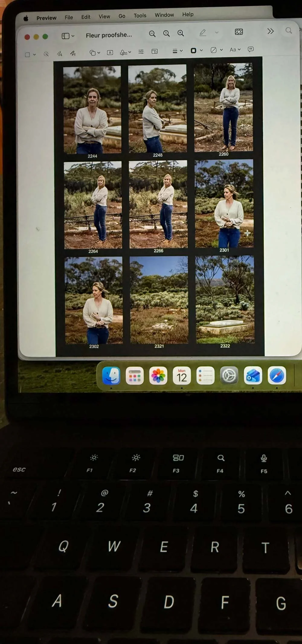Open Safari compass icon in Dock
Viewport: 302px width, 644px height.
[277, 375]
